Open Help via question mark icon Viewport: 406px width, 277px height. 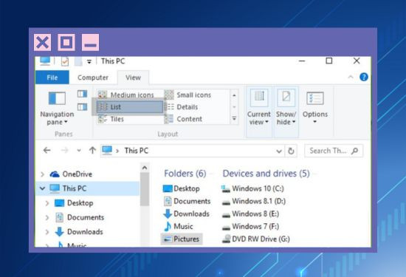pos(364,77)
